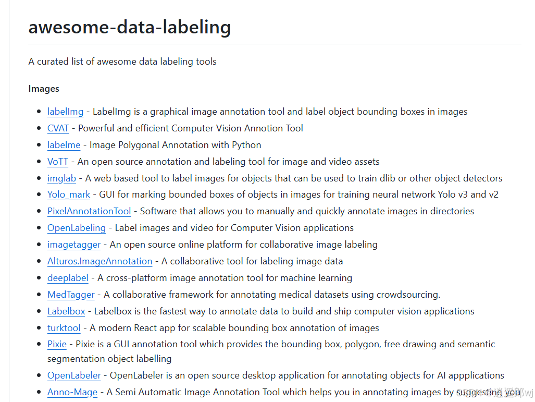Click the PixelAnnotationTool link
535x402 pixels.
89,211
